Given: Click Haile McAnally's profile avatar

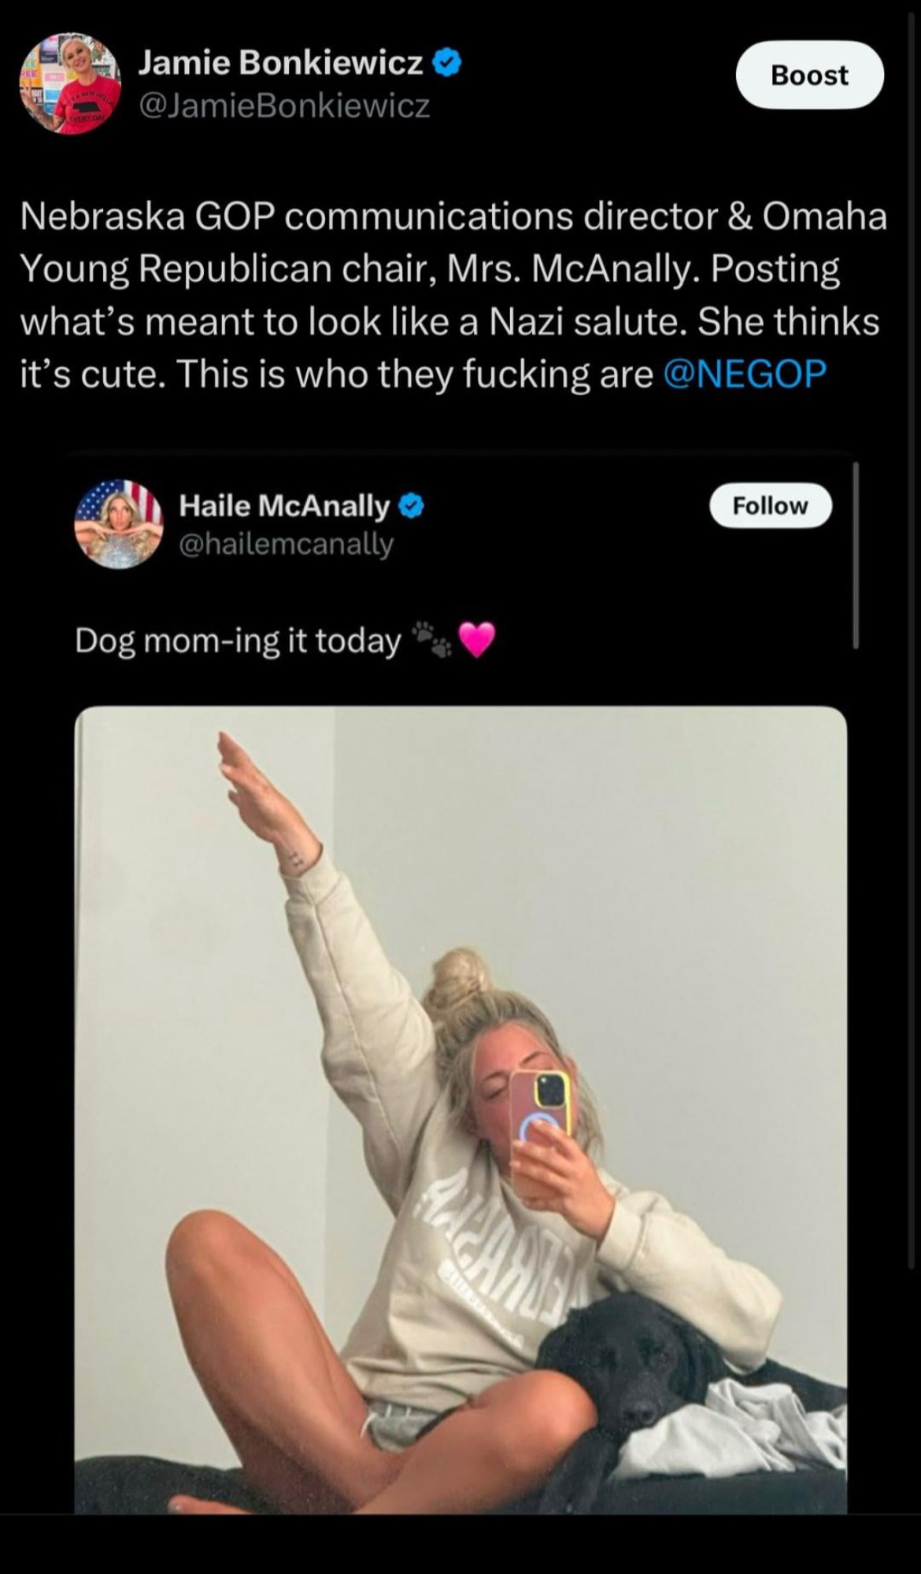Looking at the screenshot, I should pos(118,523).
